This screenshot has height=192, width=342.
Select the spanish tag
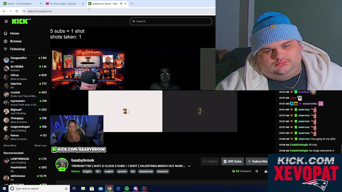tap(122, 171)
